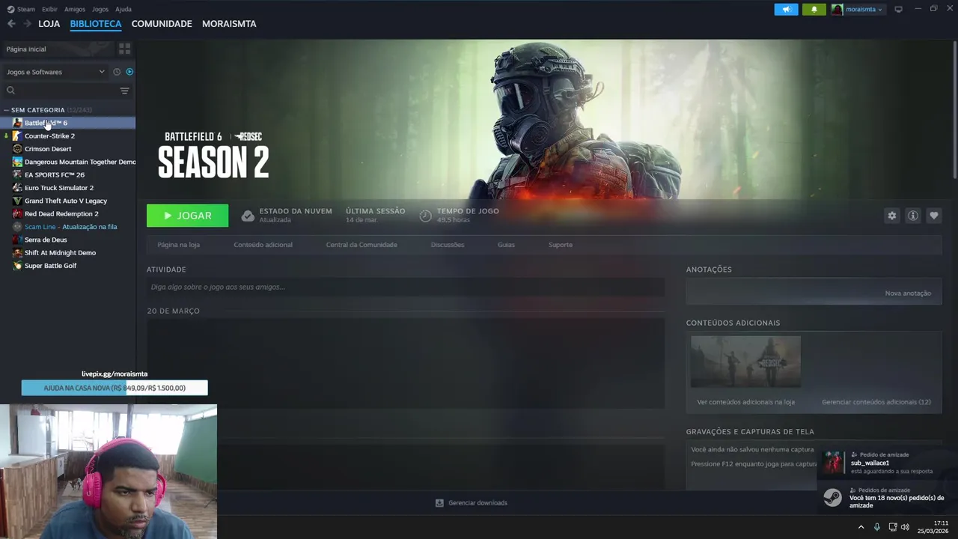Open sub_wallace1 friend request notification
958x539 pixels.
(887, 463)
